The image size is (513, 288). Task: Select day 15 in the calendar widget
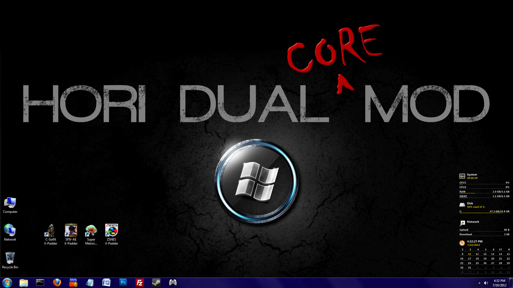[x=508, y=254]
